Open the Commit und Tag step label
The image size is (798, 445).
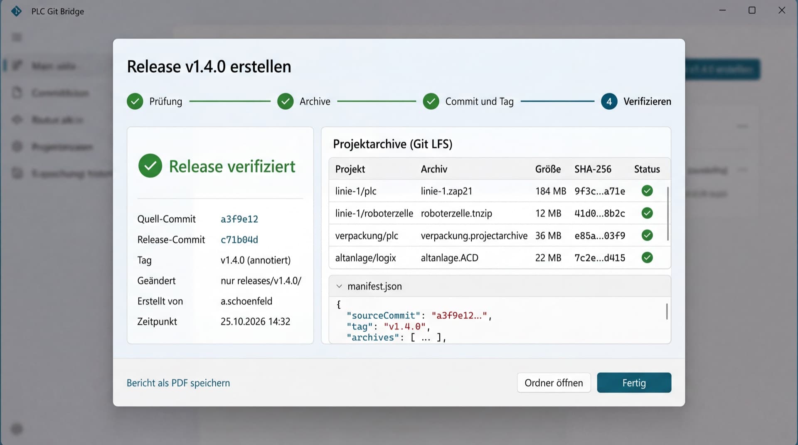click(479, 102)
